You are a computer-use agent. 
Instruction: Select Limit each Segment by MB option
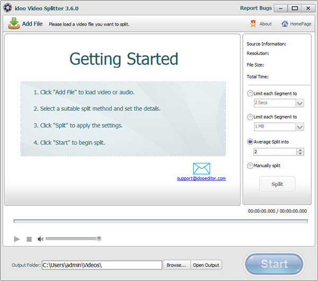click(250, 117)
